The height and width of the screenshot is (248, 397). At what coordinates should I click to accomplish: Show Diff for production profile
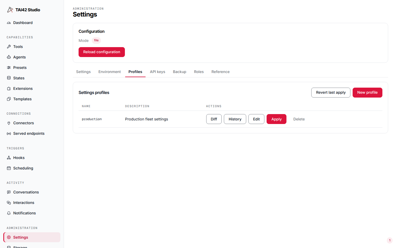coord(214,119)
